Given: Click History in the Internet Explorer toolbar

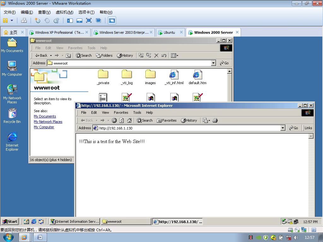Looking at the screenshot, I should point(189,120).
